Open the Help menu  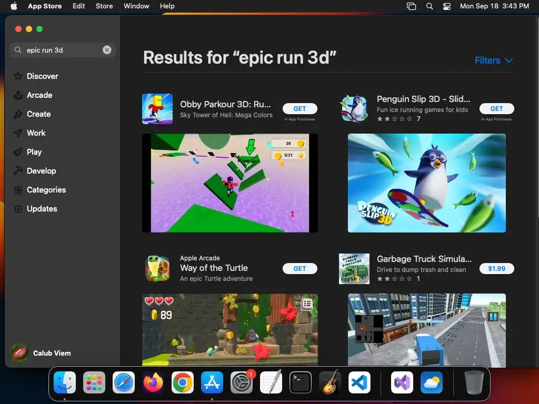click(x=167, y=6)
